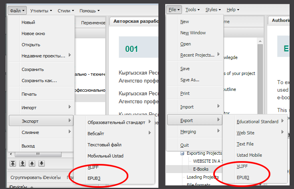This screenshot has height=189, width=294.
Task: Click the Переименов button in outline toolbar
Action: (x=93, y=23)
